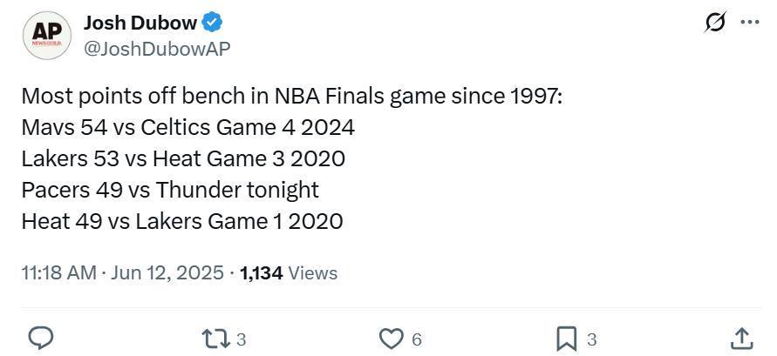This screenshot has width=777, height=356.
Task: Open the 11:18 AM Jun 12, 2025 timestamp
Action: point(122,272)
